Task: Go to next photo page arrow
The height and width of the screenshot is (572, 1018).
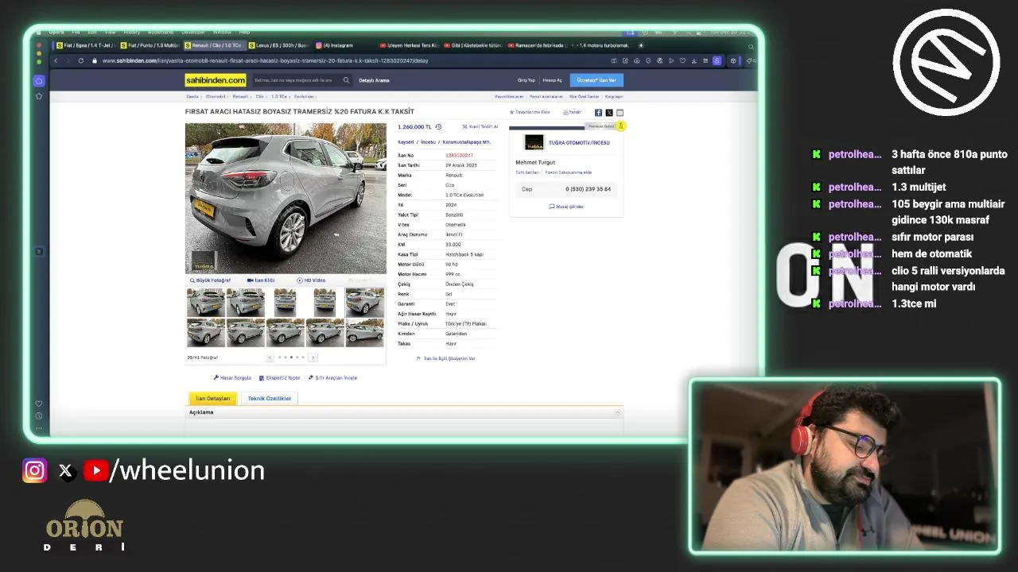Action: pyautogui.click(x=313, y=357)
